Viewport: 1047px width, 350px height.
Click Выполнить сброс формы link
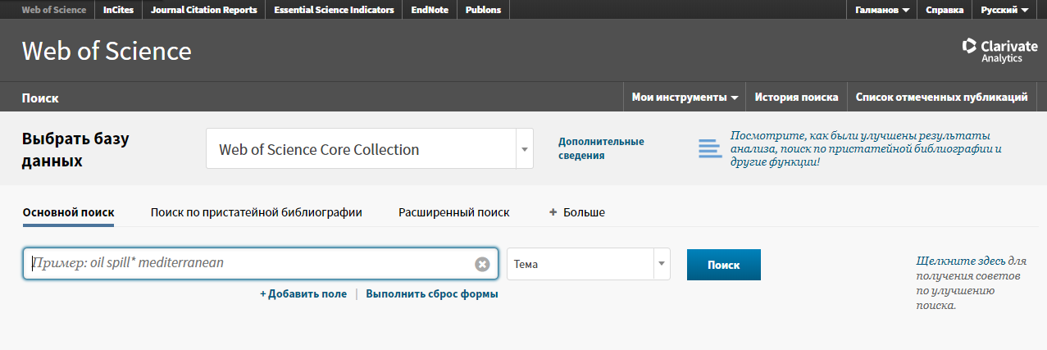point(431,293)
